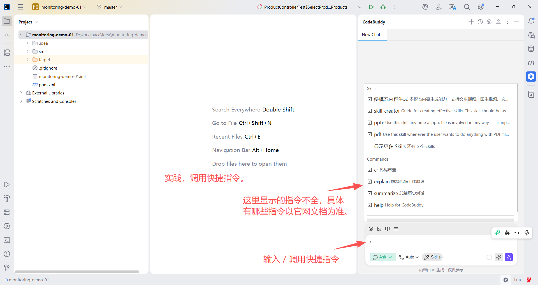Open the CodeBuddy sidebar icon
Screen dimensions: 538x285
pos(531,77)
